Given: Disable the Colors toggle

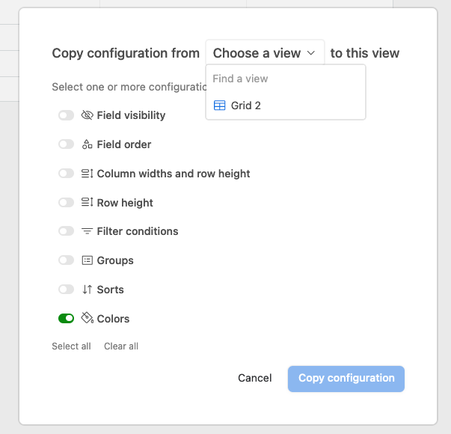Looking at the screenshot, I should [x=66, y=319].
